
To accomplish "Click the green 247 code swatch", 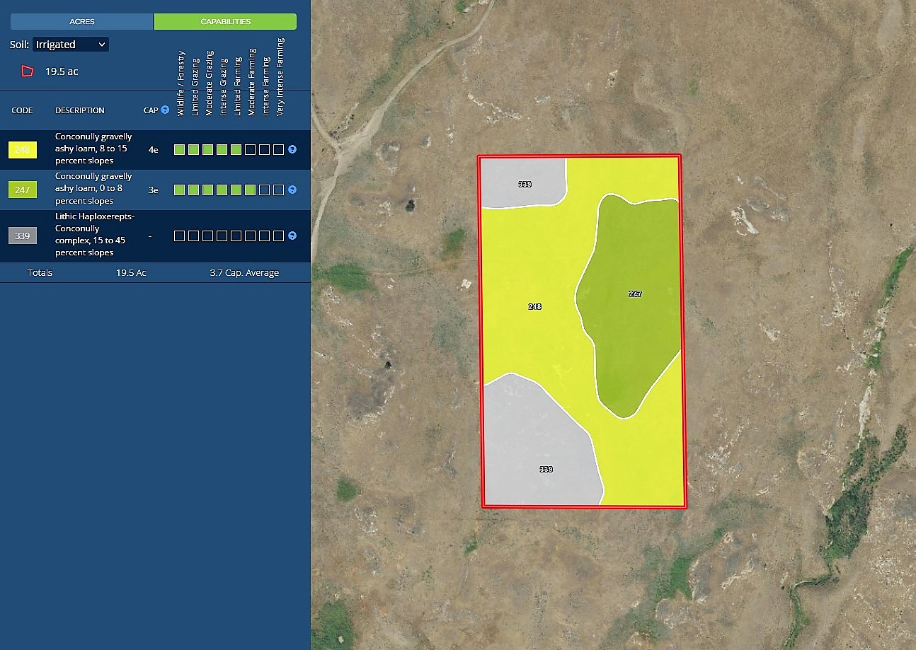I will (23, 190).
